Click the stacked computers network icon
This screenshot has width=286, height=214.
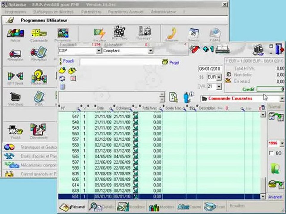pyautogui.click(x=258, y=50)
